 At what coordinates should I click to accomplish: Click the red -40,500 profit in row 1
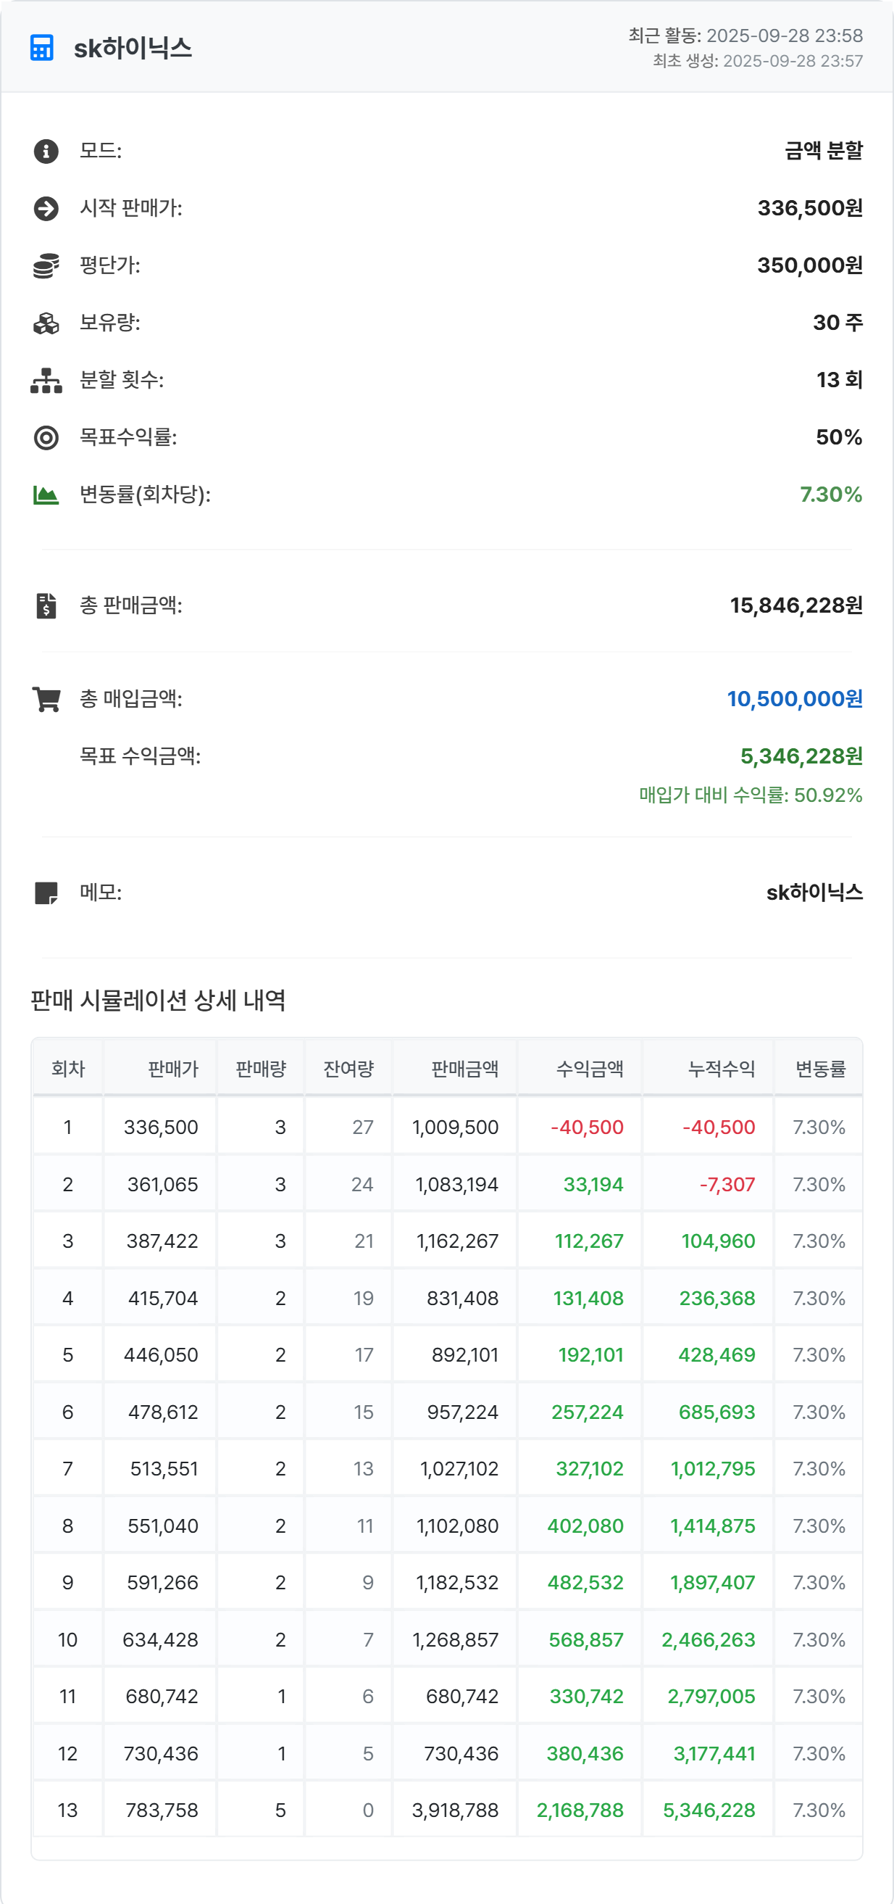[587, 1127]
